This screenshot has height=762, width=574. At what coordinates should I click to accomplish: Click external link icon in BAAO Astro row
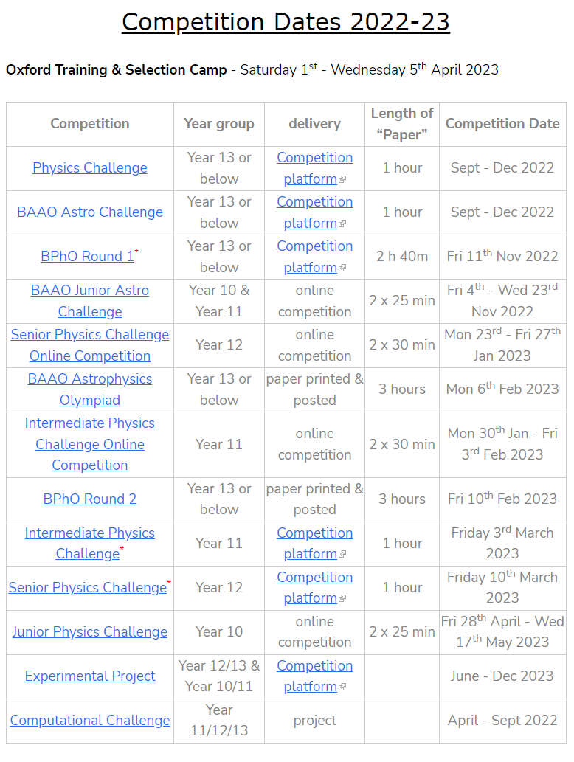click(x=342, y=224)
